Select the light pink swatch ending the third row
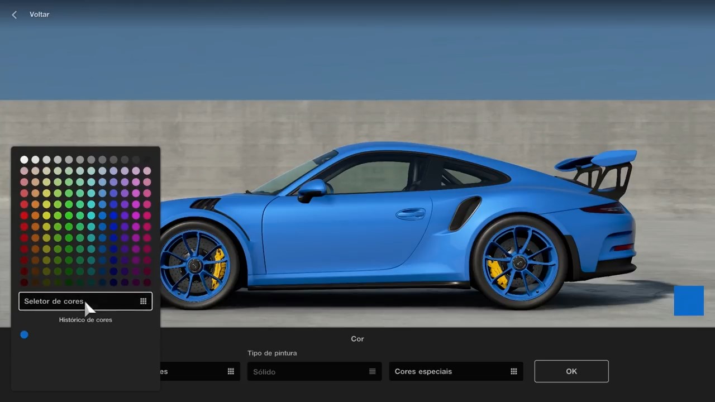Viewport: 715px width, 402px height. point(147,182)
